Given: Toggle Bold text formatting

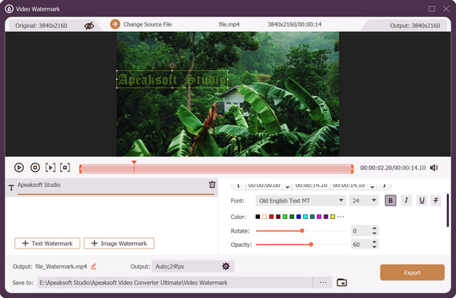Looking at the screenshot, I should pyautogui.click(x=391, y=201).
